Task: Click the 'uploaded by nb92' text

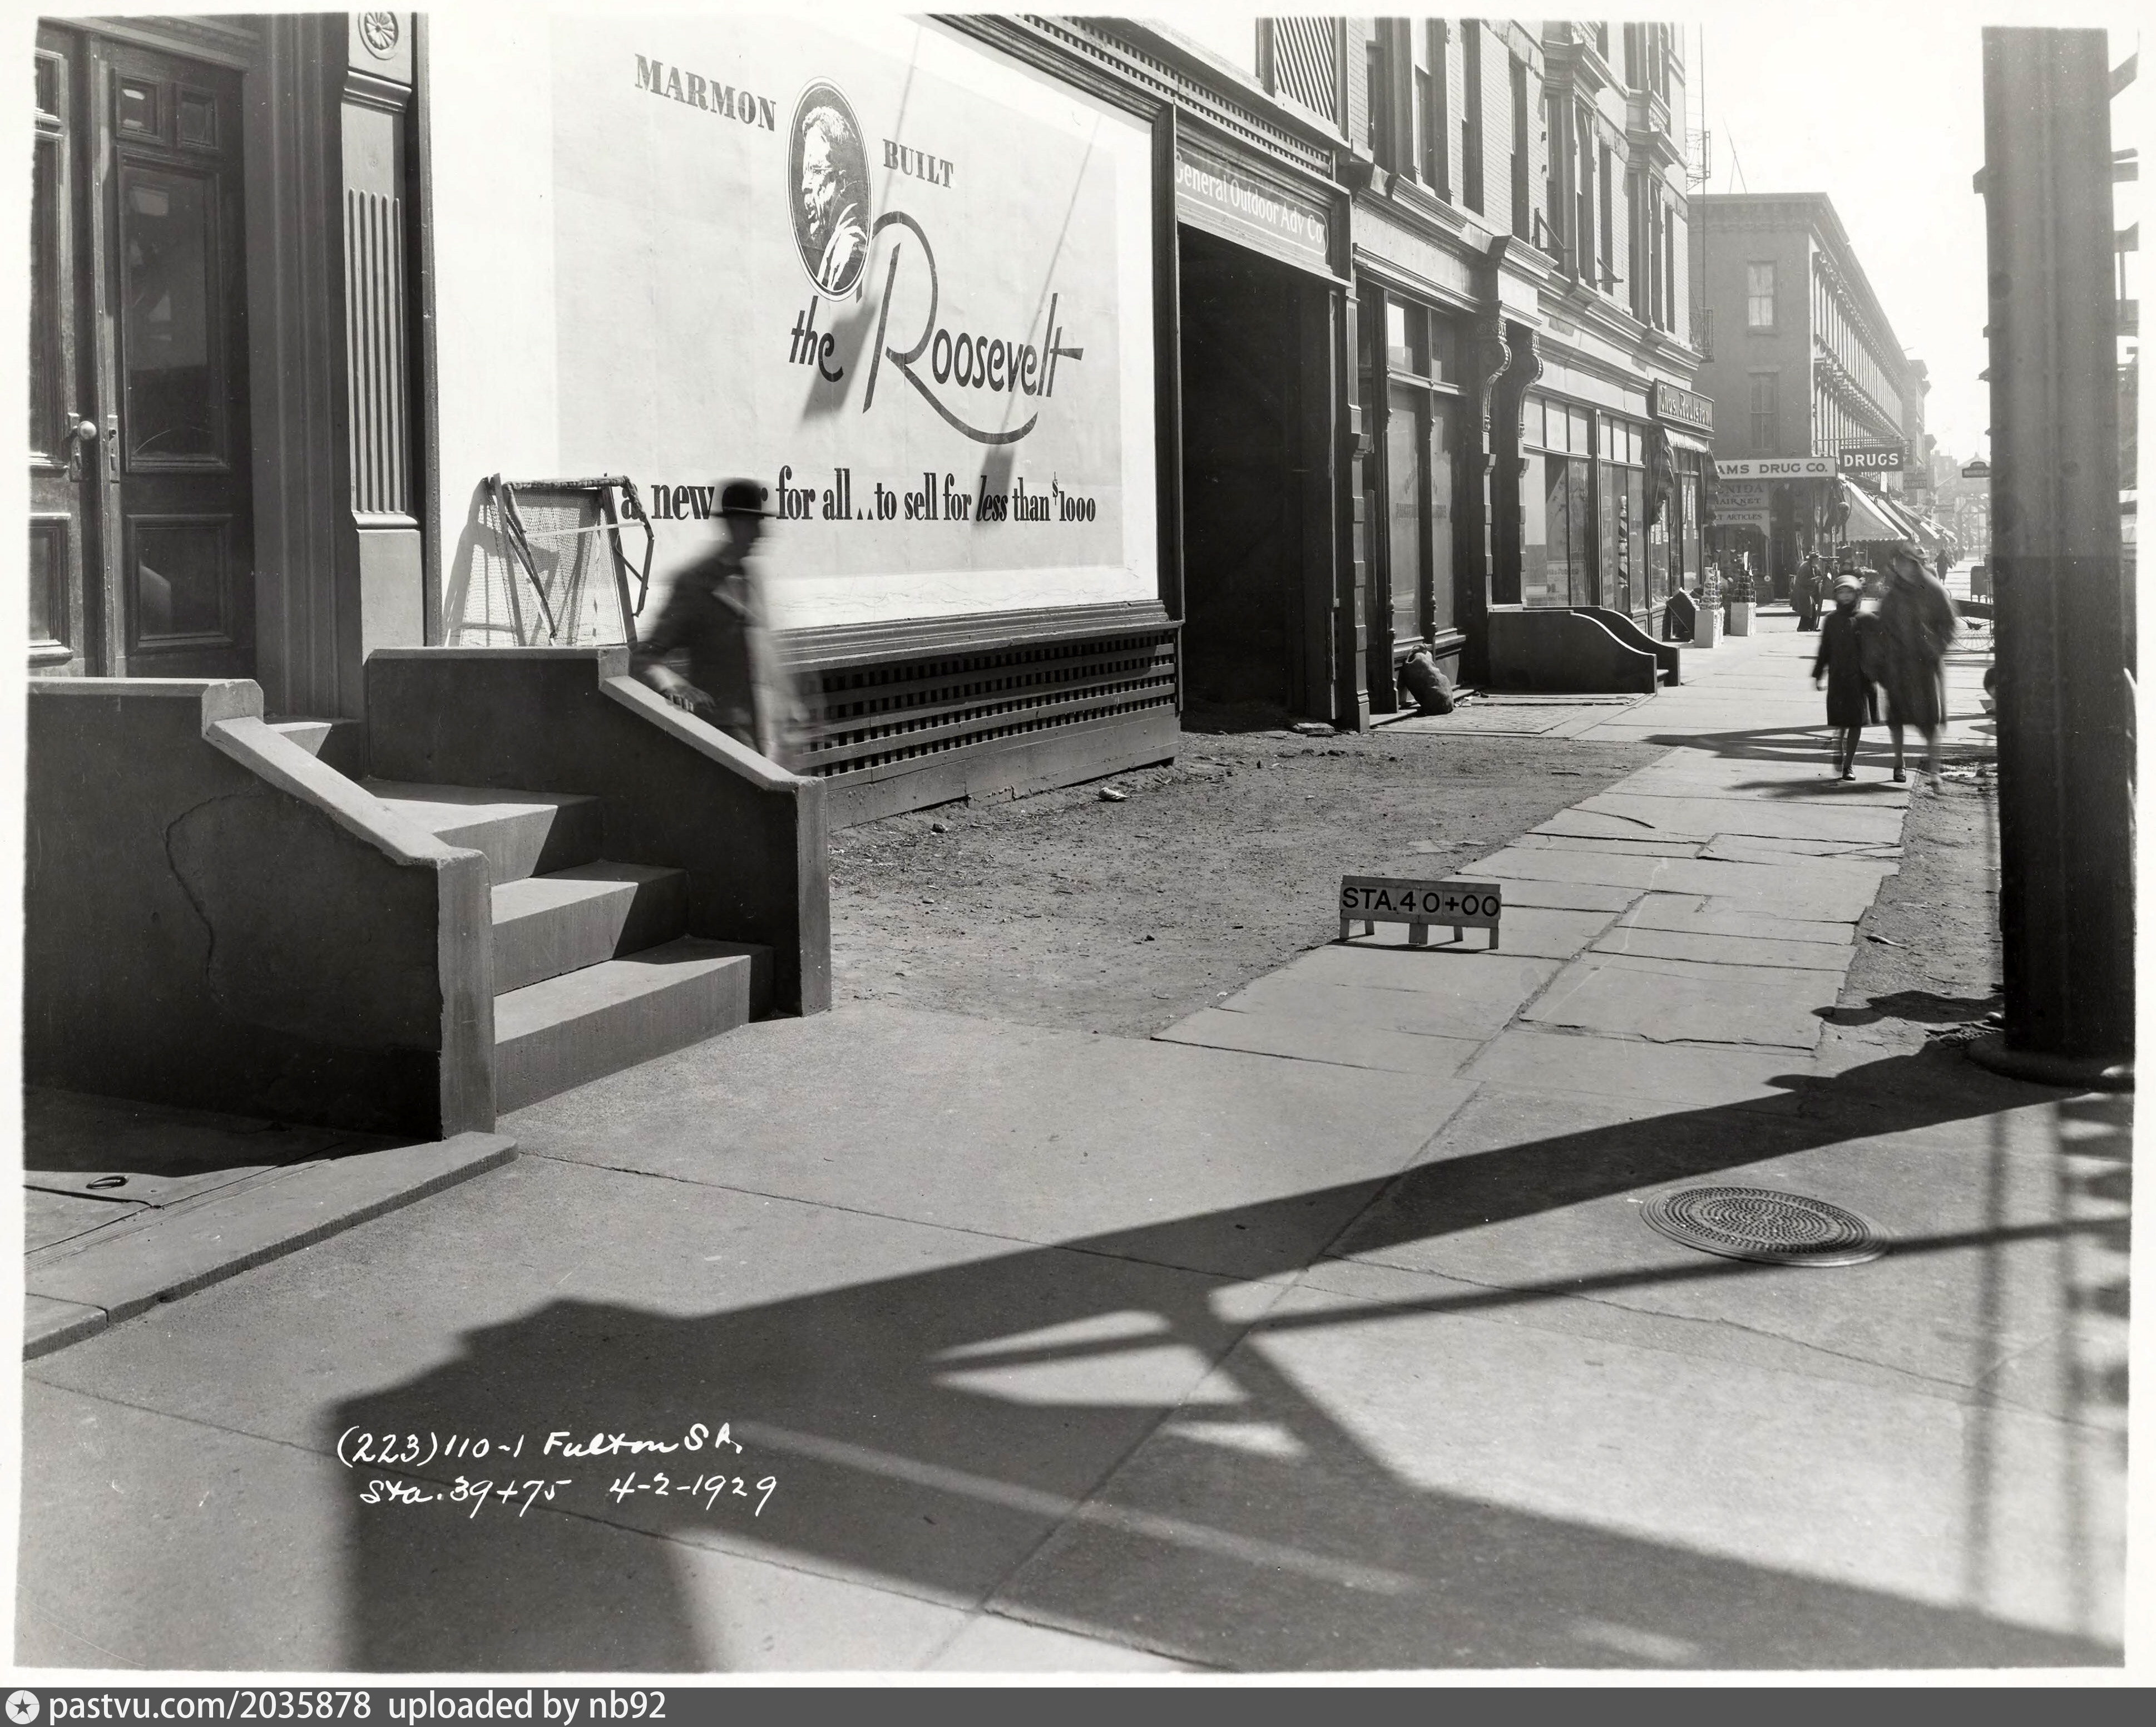Action: (526, 1705)
